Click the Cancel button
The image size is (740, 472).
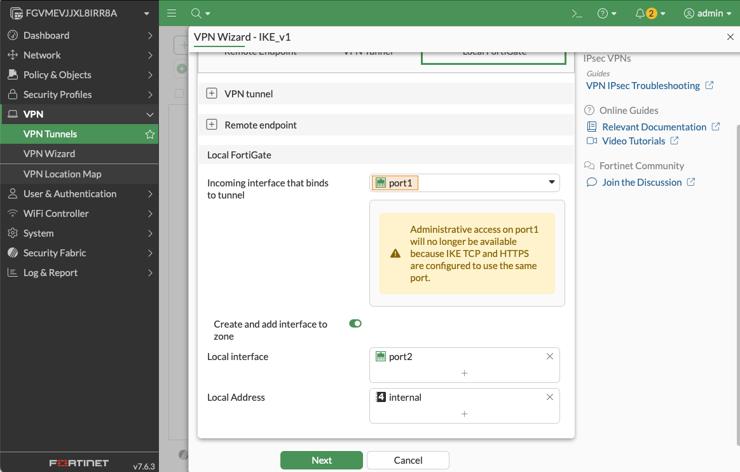pos(408,460)
